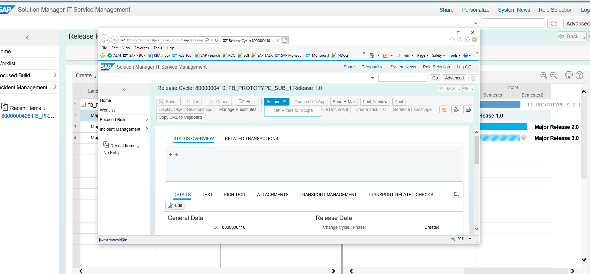Go to the previous status overview item
The height and width of the screenshot is (274, 590).
(170, 154)
